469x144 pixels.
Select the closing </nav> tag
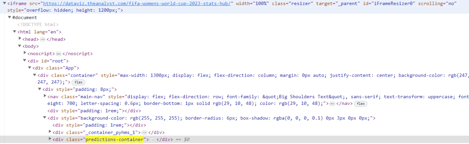click(x=345, y=104)
